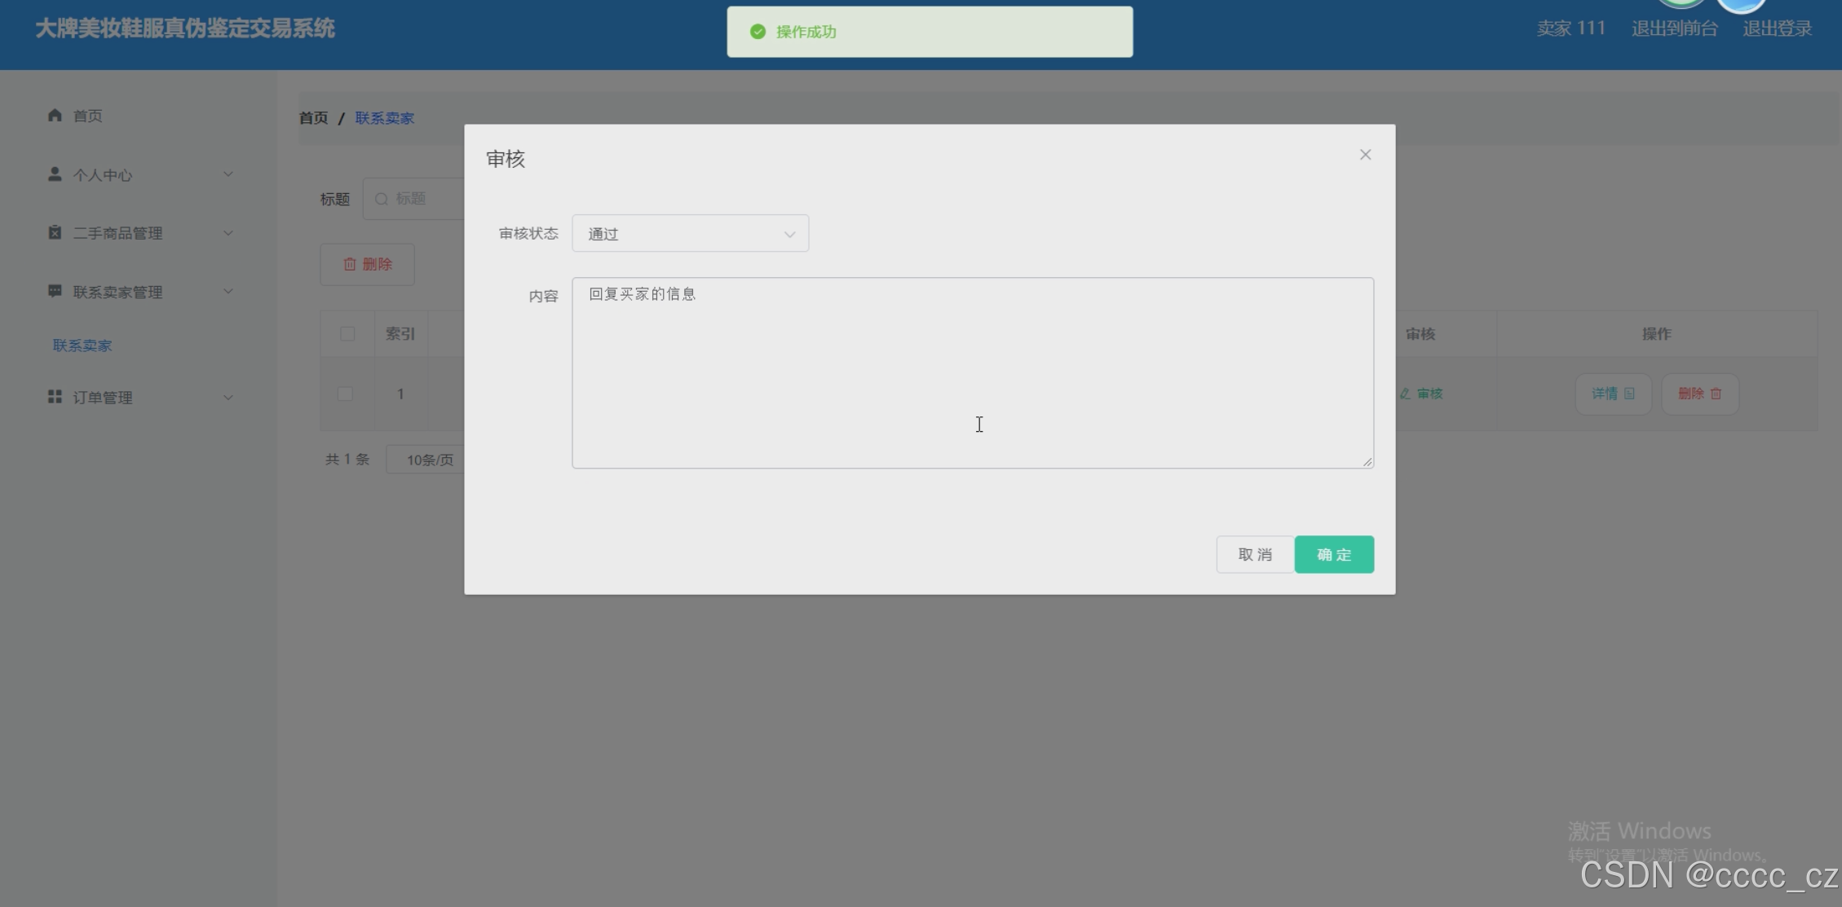Close the 审核 dialog with X
The image size is (1842, 907).
pyautogui.click(x=1365, y=155)
